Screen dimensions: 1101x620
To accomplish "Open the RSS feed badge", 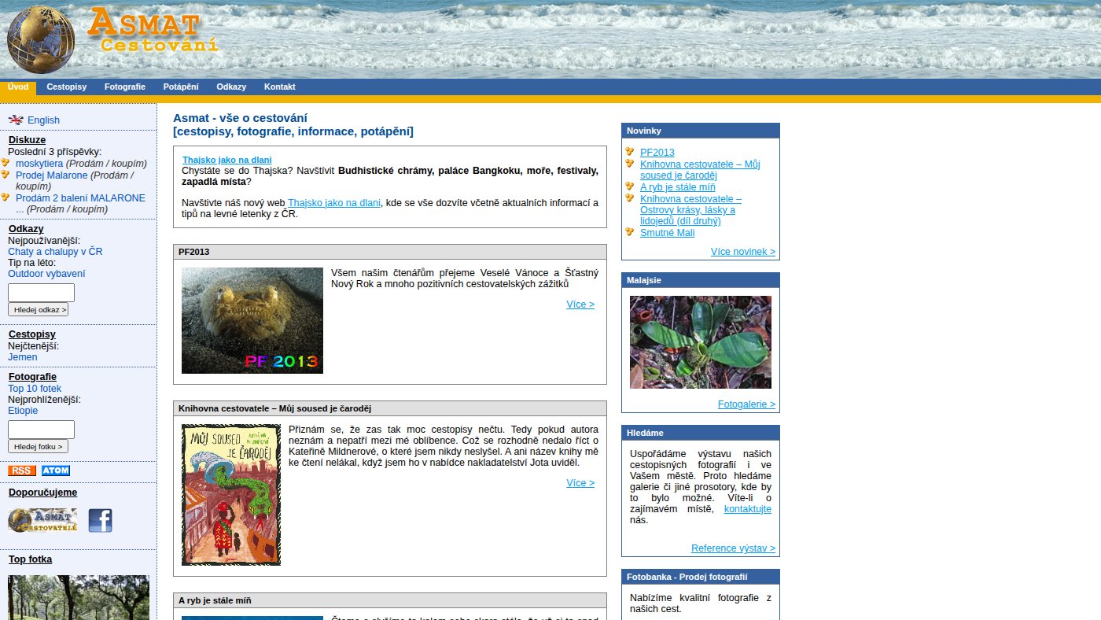I will point(22,471).
